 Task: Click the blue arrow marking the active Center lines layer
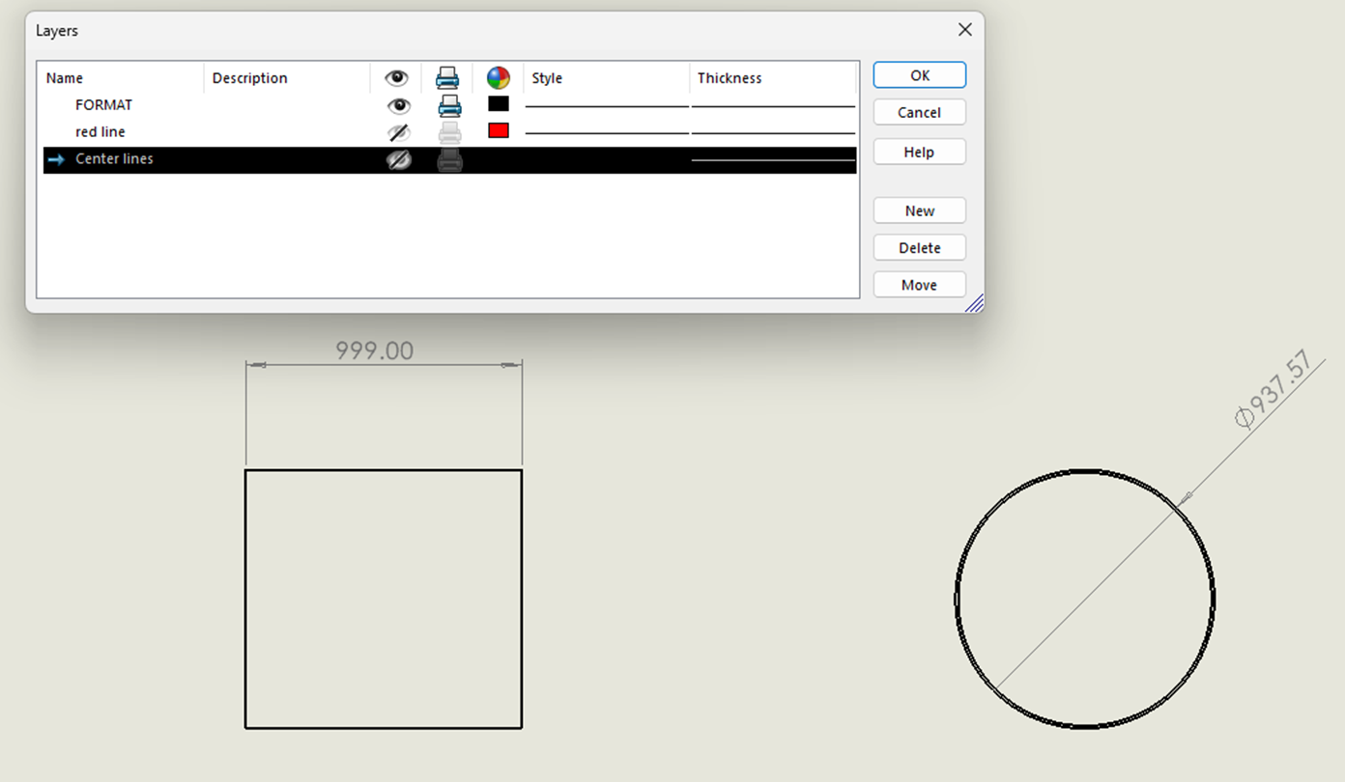click(x=54, y=159)
